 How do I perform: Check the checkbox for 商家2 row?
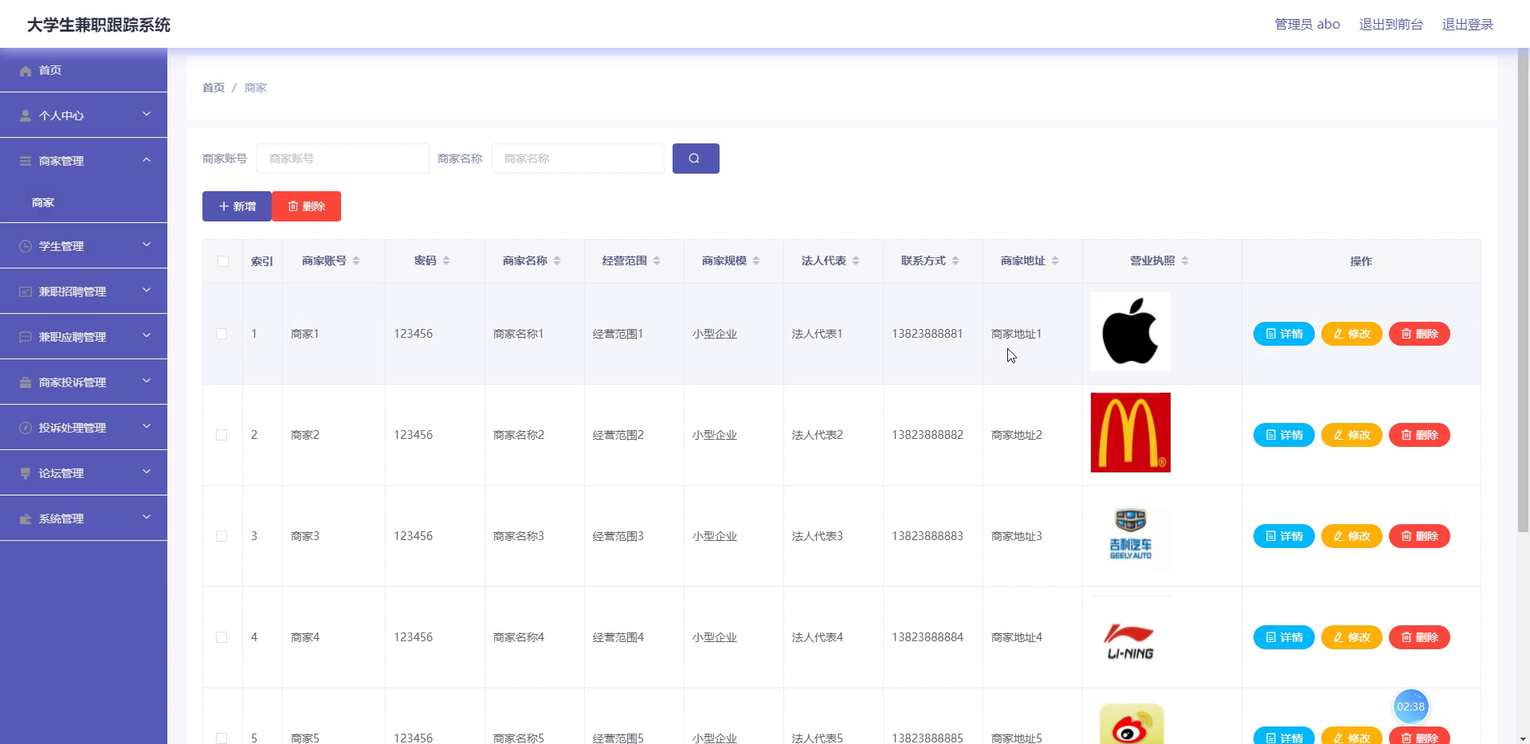222,435
